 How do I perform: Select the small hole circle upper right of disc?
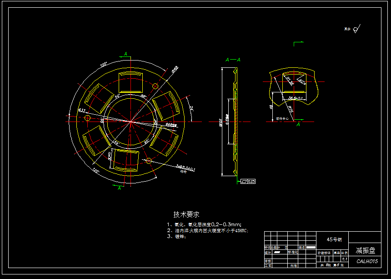(x=155, y=86)
